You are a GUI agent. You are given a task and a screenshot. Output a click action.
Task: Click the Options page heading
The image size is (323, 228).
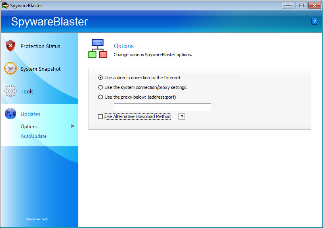coord(124,46)
